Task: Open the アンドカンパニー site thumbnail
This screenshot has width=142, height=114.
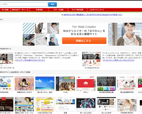Action: tap(7, 104)
